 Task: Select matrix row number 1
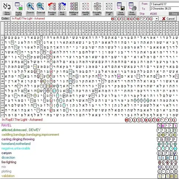2,37
